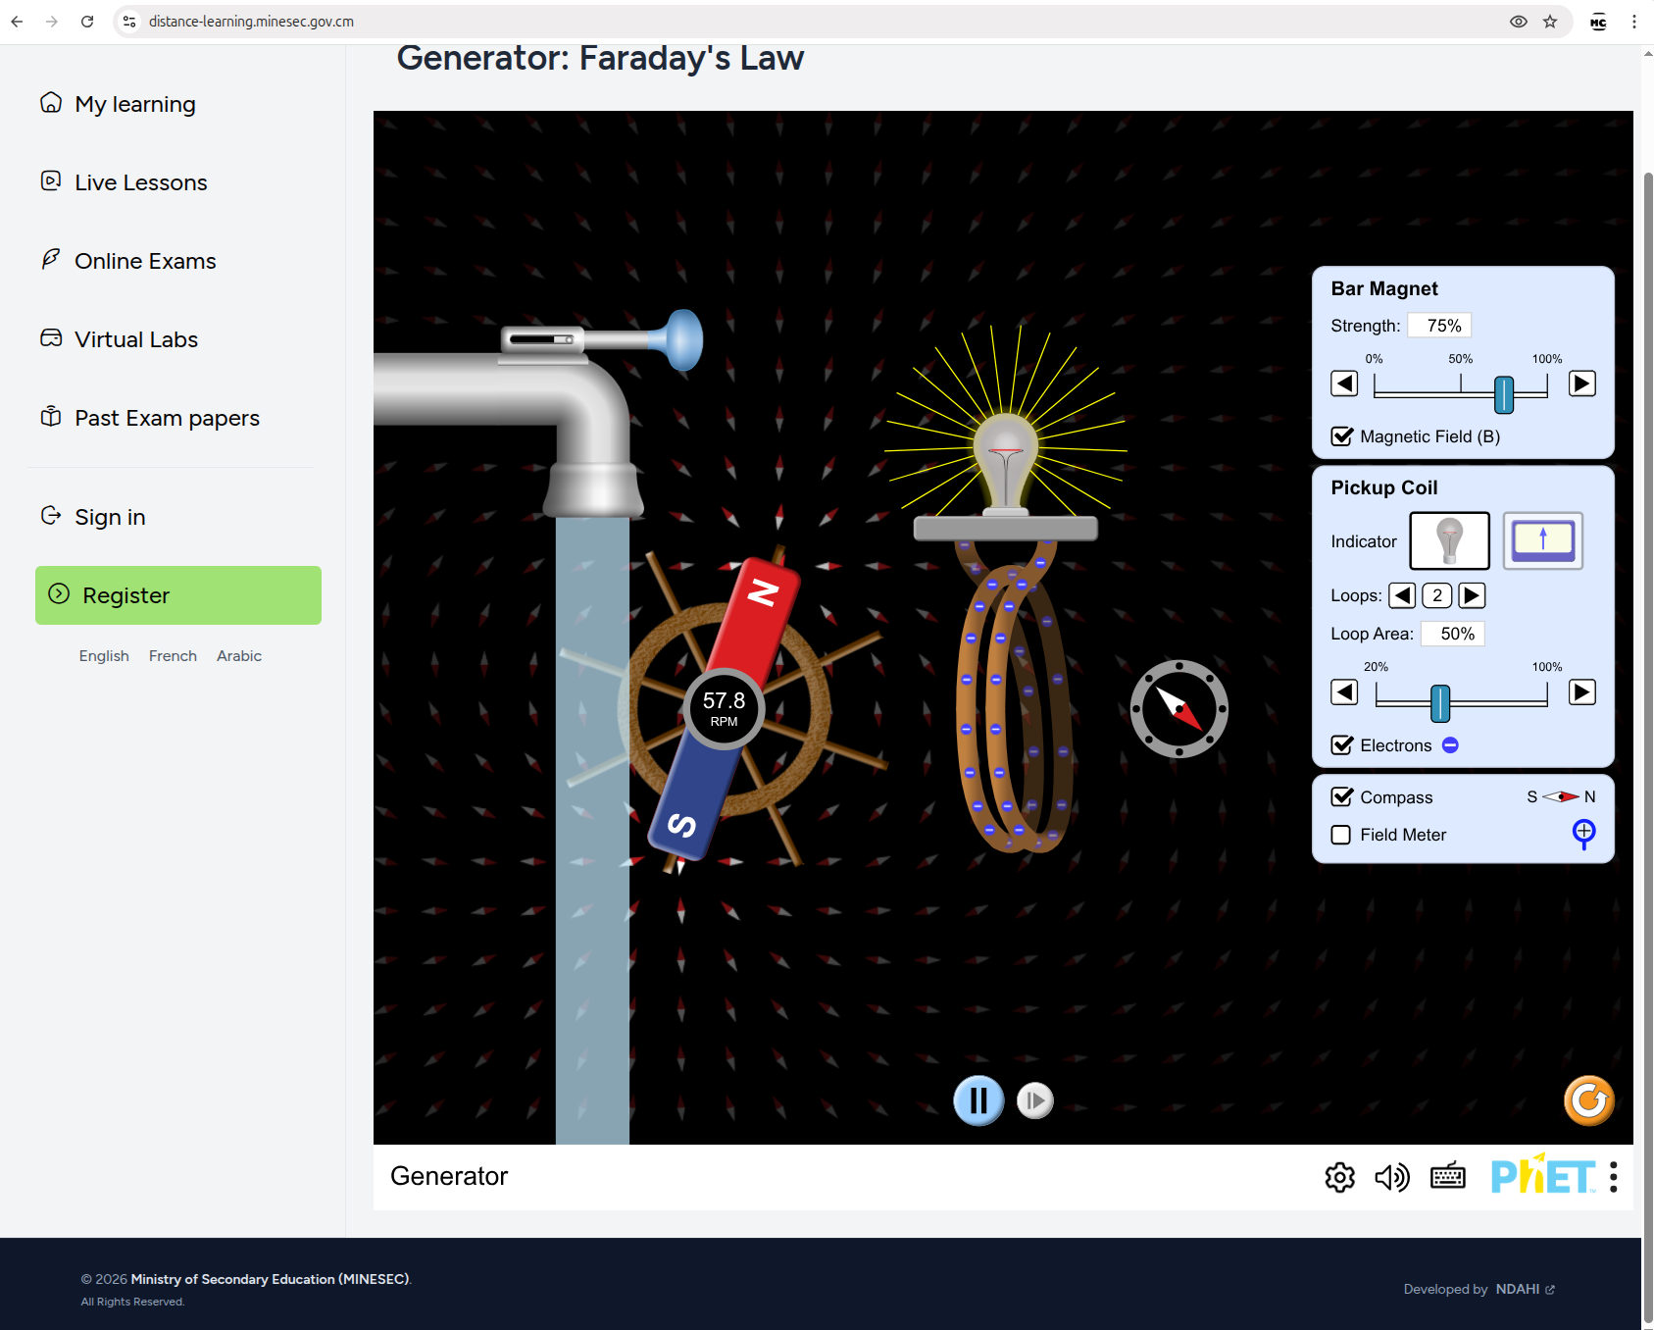
Task: Click the Register circle arrow icon
Action: pyautogui.click(x=59, y=593)
